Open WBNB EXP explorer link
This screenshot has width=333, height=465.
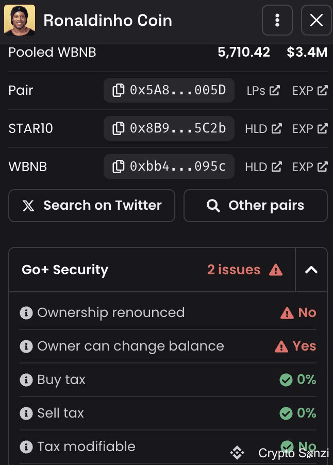click(310, 167)
